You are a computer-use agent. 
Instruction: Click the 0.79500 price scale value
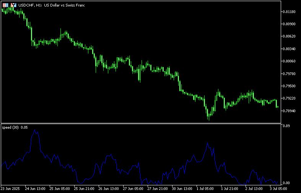289,86
